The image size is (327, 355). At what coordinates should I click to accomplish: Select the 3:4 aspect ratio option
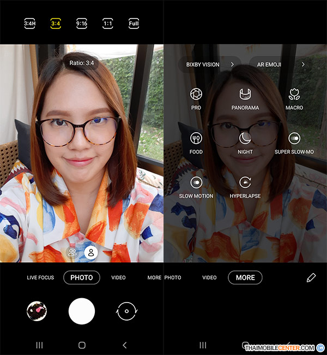tap(56, 23)
